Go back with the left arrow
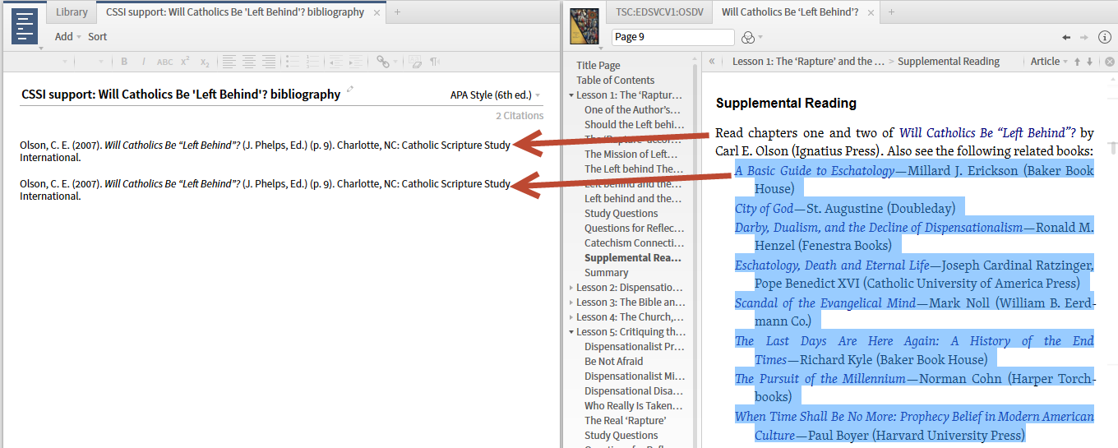The width and height of the screenshot is (1118, 448). point(1066,37)
